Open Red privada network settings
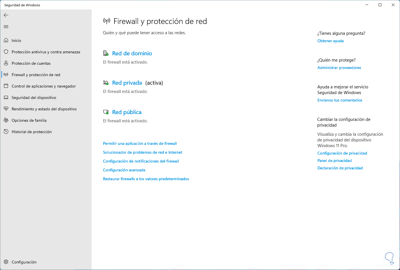The image size is (400, 270). (x=127, y=83)
